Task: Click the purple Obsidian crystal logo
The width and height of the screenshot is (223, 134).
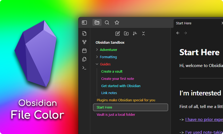Action: click(36, 53)
